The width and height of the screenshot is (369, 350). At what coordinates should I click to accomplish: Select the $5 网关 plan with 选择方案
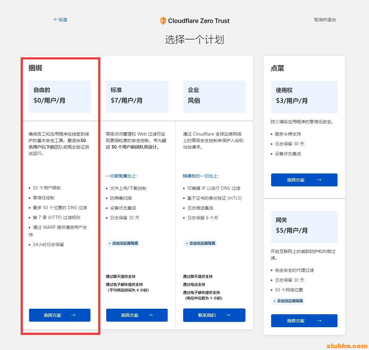point(304,321)
